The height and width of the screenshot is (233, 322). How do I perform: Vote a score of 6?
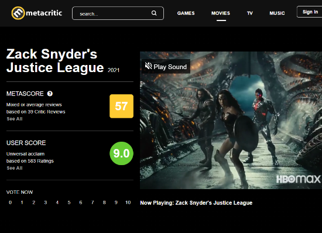(81, 203)
